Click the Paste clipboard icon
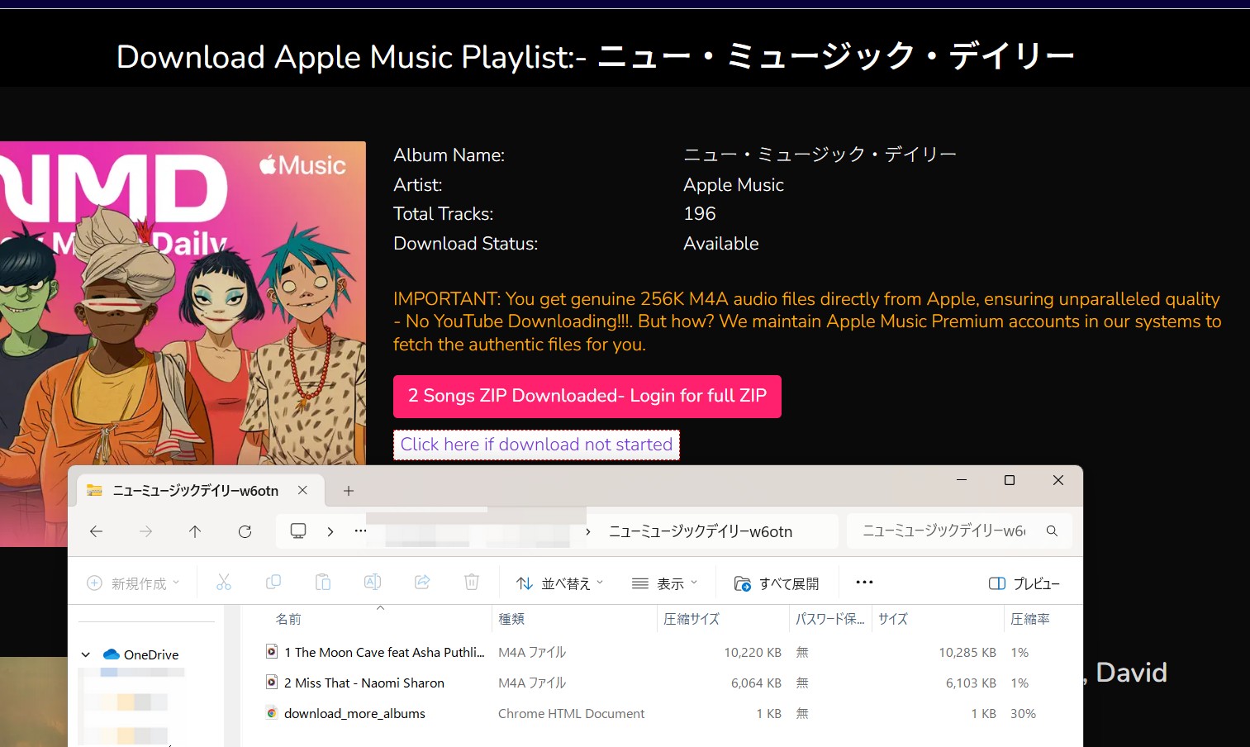 tap(323, 583)
